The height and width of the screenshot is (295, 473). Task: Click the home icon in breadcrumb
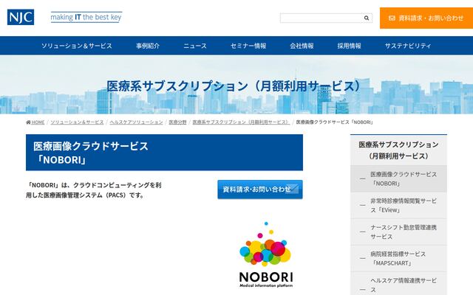coord(28,122)
